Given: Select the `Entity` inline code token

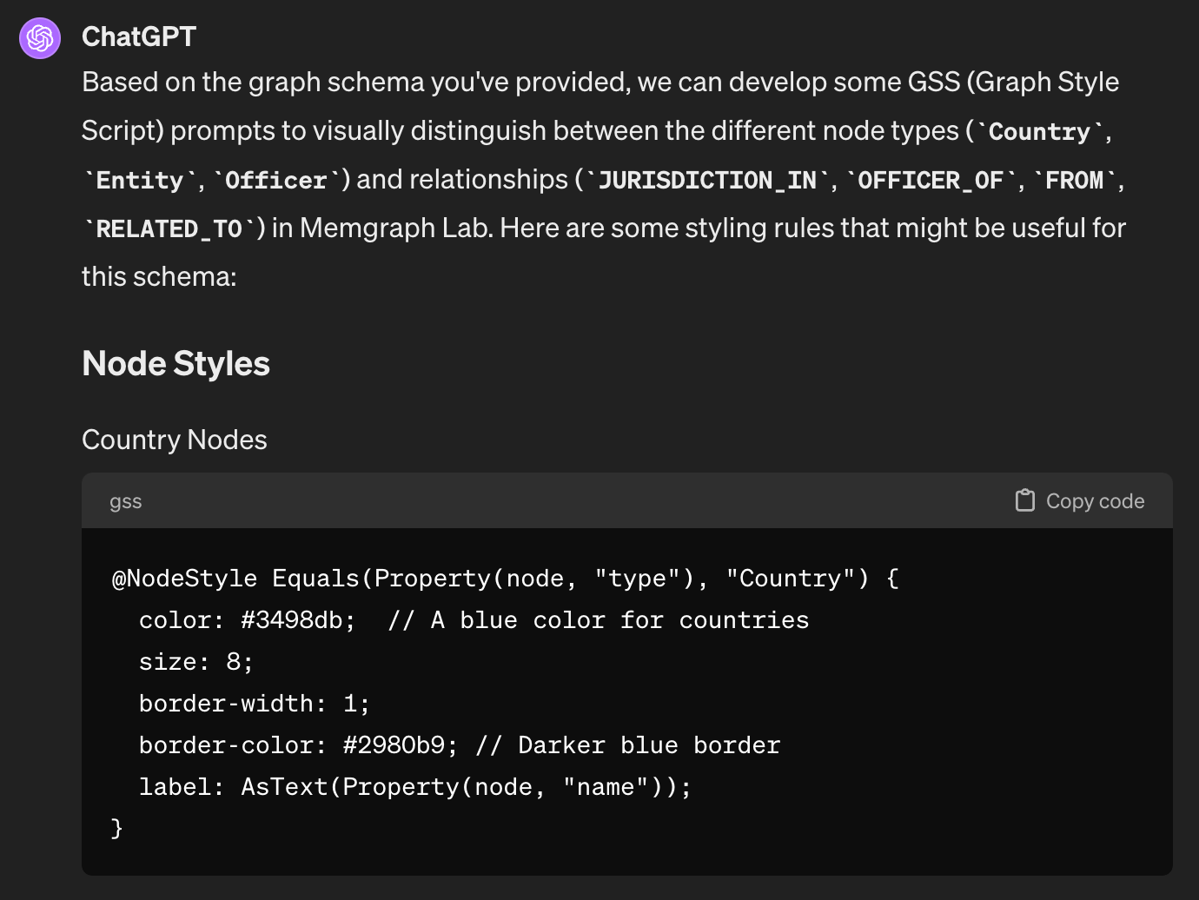Looking at the screenshot, I should pos(137,180).
